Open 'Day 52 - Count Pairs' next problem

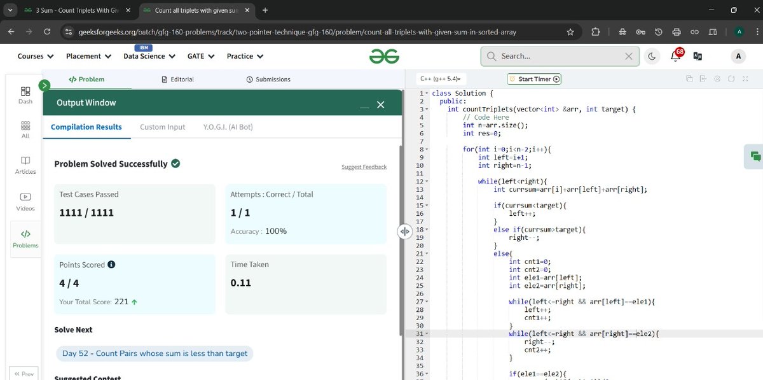[x=155, y=353]
